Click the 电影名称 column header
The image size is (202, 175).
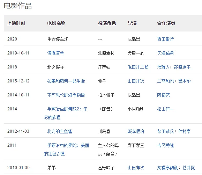pos(56,23)
